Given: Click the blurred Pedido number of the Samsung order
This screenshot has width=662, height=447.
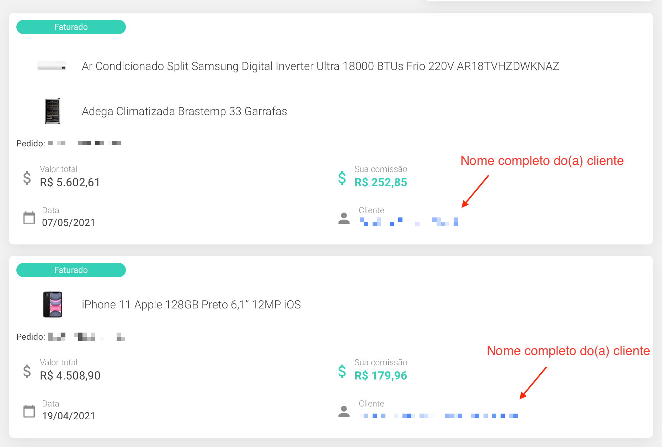Looking at the screenshot, I should point(85,143).
